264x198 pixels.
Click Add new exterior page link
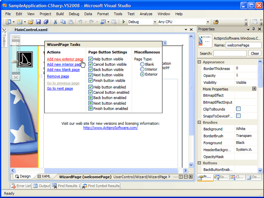point(65,59)
